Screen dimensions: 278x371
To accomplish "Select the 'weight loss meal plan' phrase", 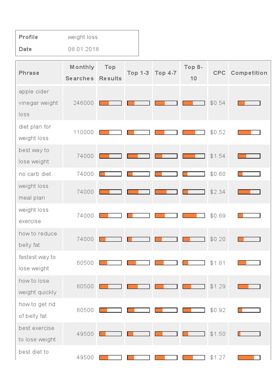I will (x=33, y=192).
